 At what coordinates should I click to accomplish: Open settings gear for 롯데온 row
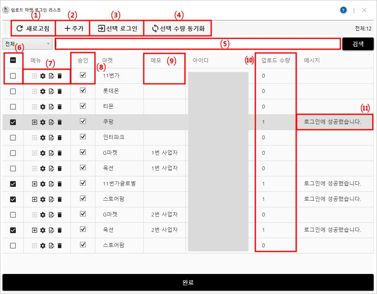pyautogui.click(x=43, y=91)
